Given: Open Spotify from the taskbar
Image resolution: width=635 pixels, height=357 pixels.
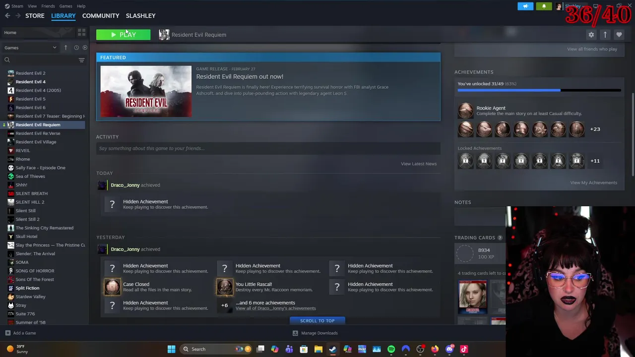Looking at the screenshot, I should point(391,349).
